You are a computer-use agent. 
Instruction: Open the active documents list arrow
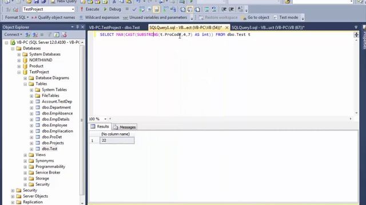(x=356, y=27)
